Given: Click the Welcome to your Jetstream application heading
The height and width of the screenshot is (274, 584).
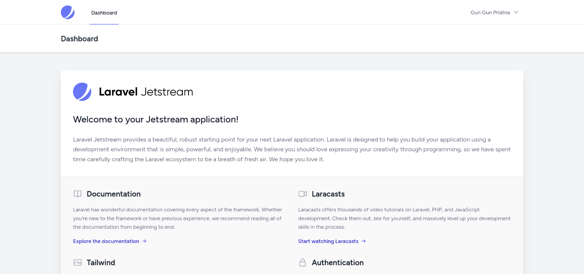Looking at the screenshot, I should (156, 119).
